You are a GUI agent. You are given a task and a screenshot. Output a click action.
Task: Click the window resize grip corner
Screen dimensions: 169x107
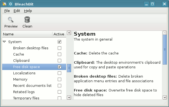click(165, 103)
